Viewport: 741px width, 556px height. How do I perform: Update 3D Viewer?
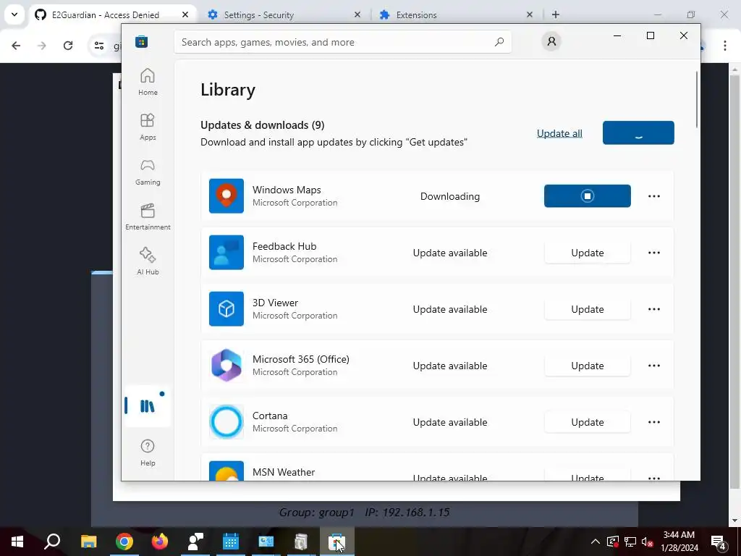[588, 309]
